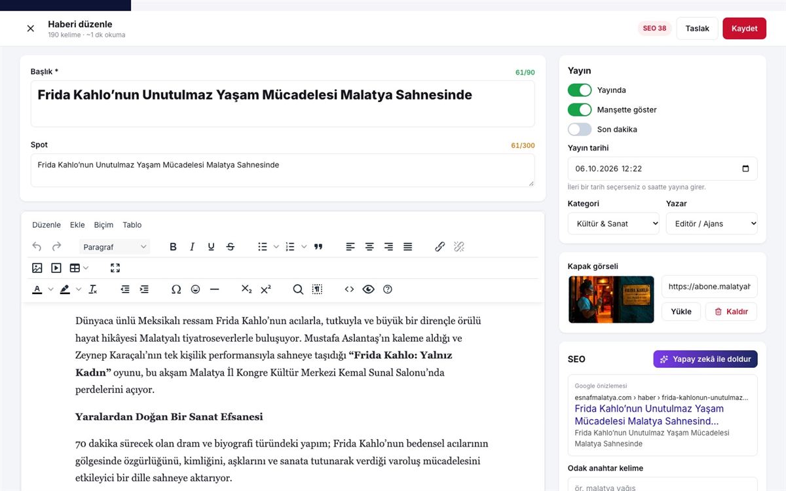Screen dimensions: 786x491
Task: Toggle bold formatting
Action: click(x=173, y=247)
